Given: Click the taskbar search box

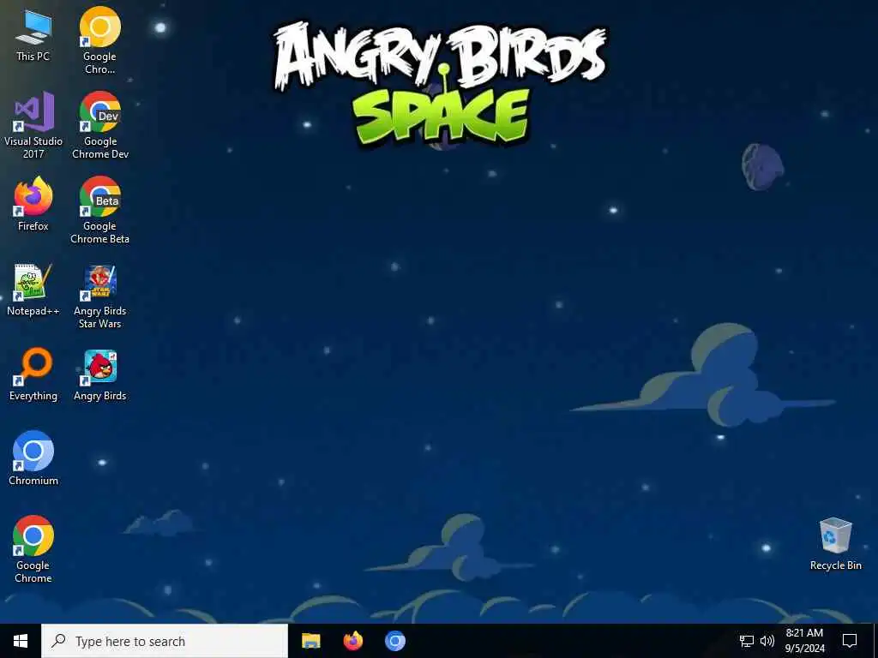Looking at the screenshot, I should (x=165, y=641).
